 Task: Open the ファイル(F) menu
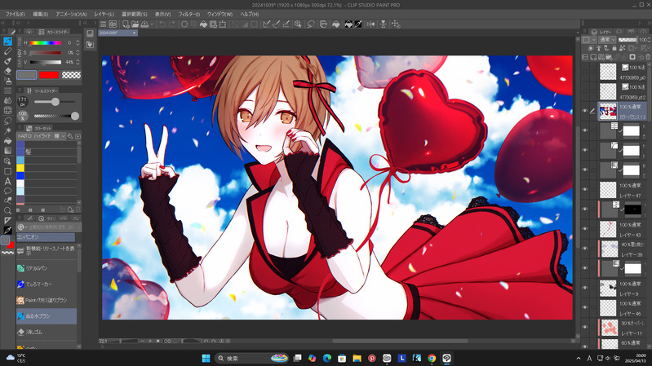pyautogui.click(x=15, y=14)
